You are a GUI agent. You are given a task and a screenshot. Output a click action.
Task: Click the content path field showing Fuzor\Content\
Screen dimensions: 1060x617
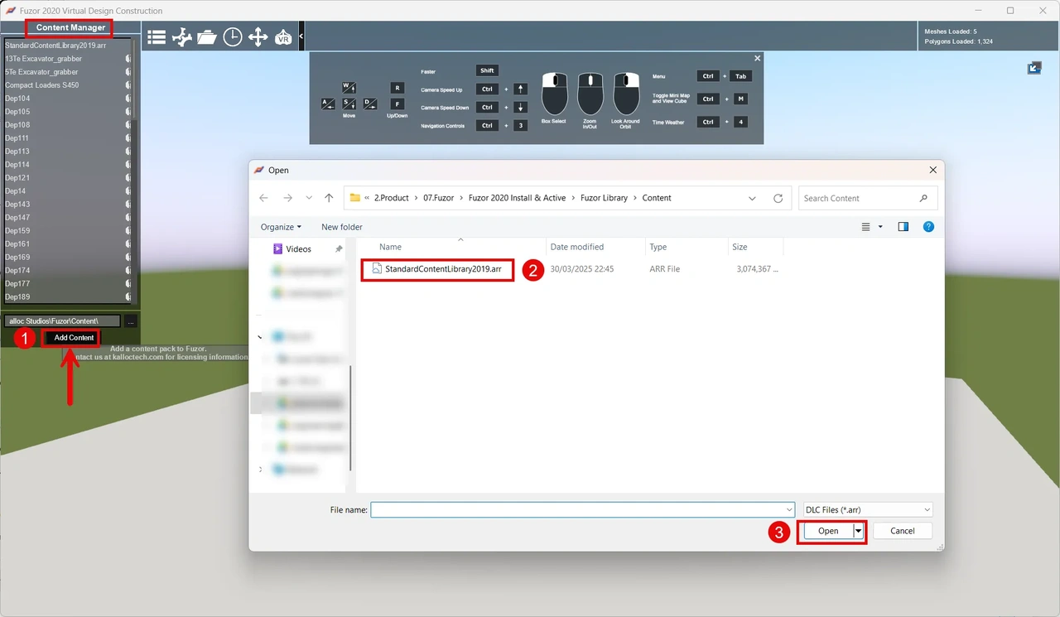[x=62, y=321]
